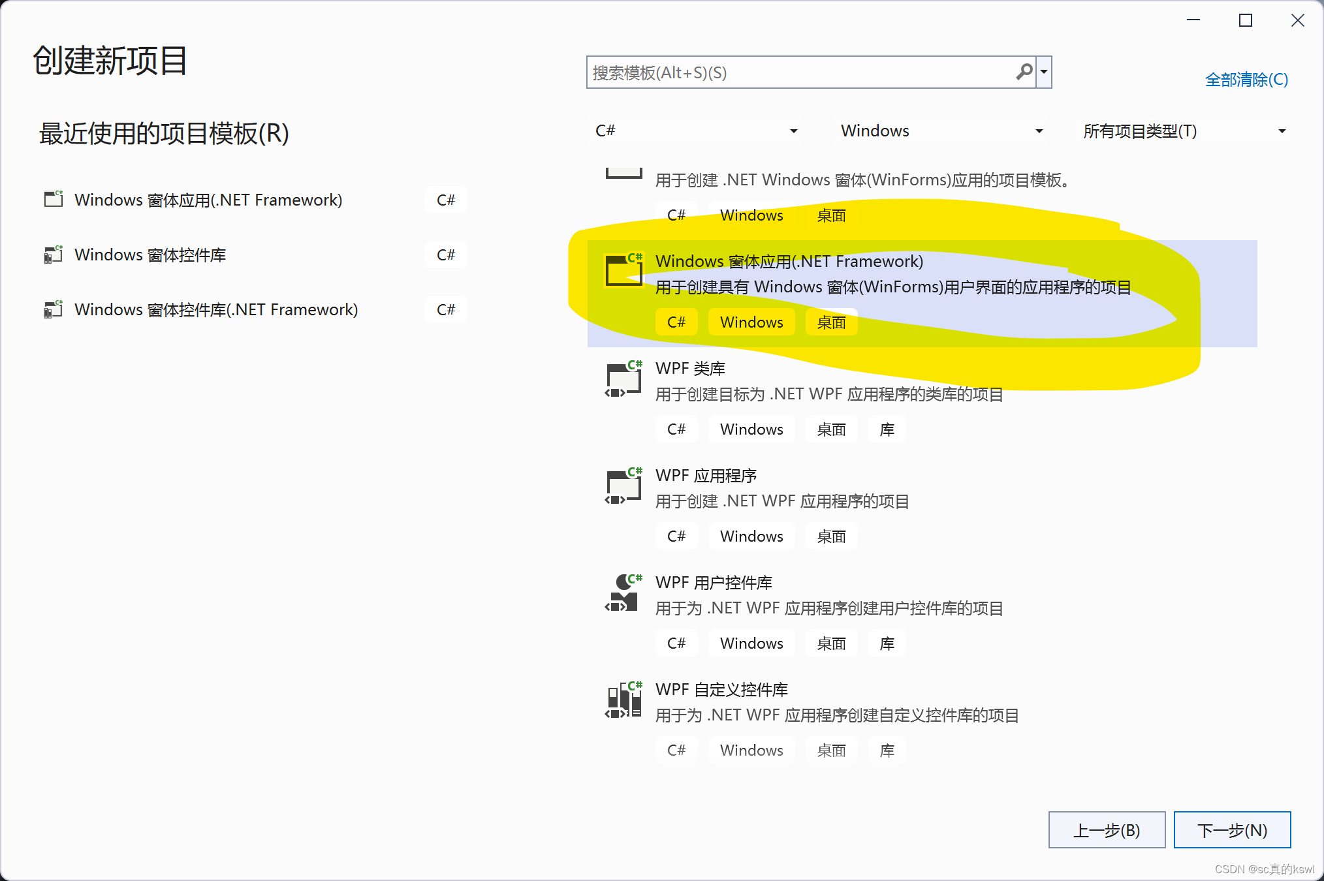The height and width of the screenshot is (881, 1324).
Task: Click the WPF 应用程序 template icon
Action: (x=623, y=487)
